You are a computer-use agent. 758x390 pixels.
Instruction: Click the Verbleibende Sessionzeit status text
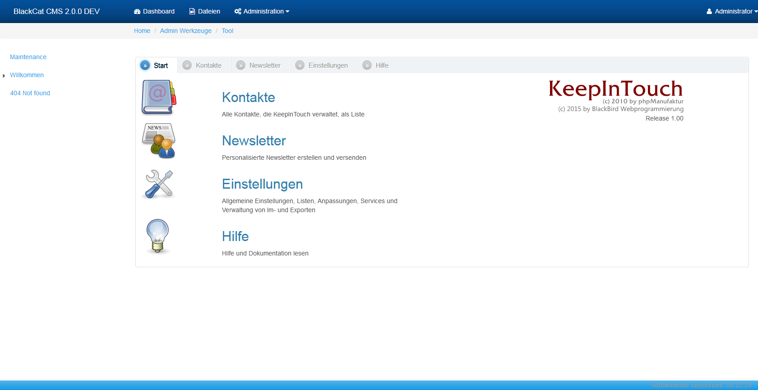tap(701, 385)
